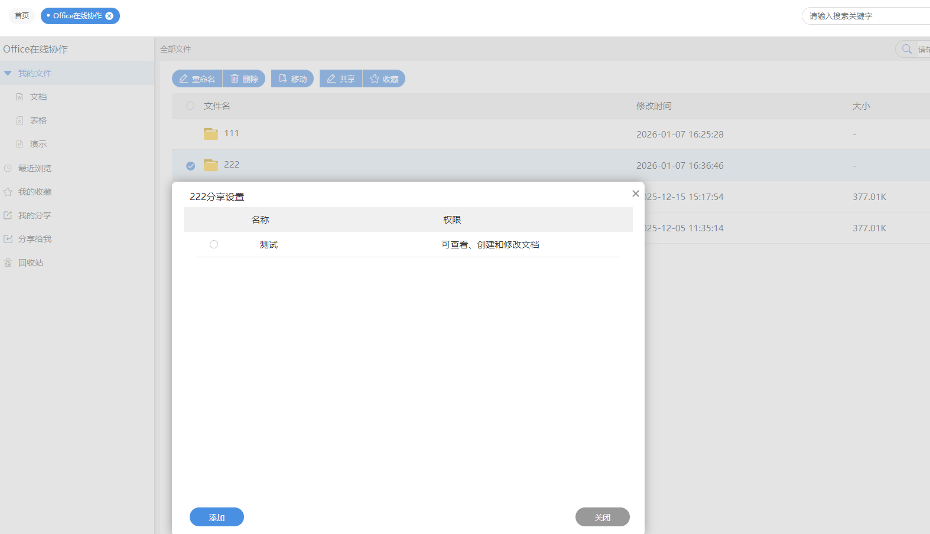Click the folder name 111
This screenshot has width=930, height=534.
232,133
